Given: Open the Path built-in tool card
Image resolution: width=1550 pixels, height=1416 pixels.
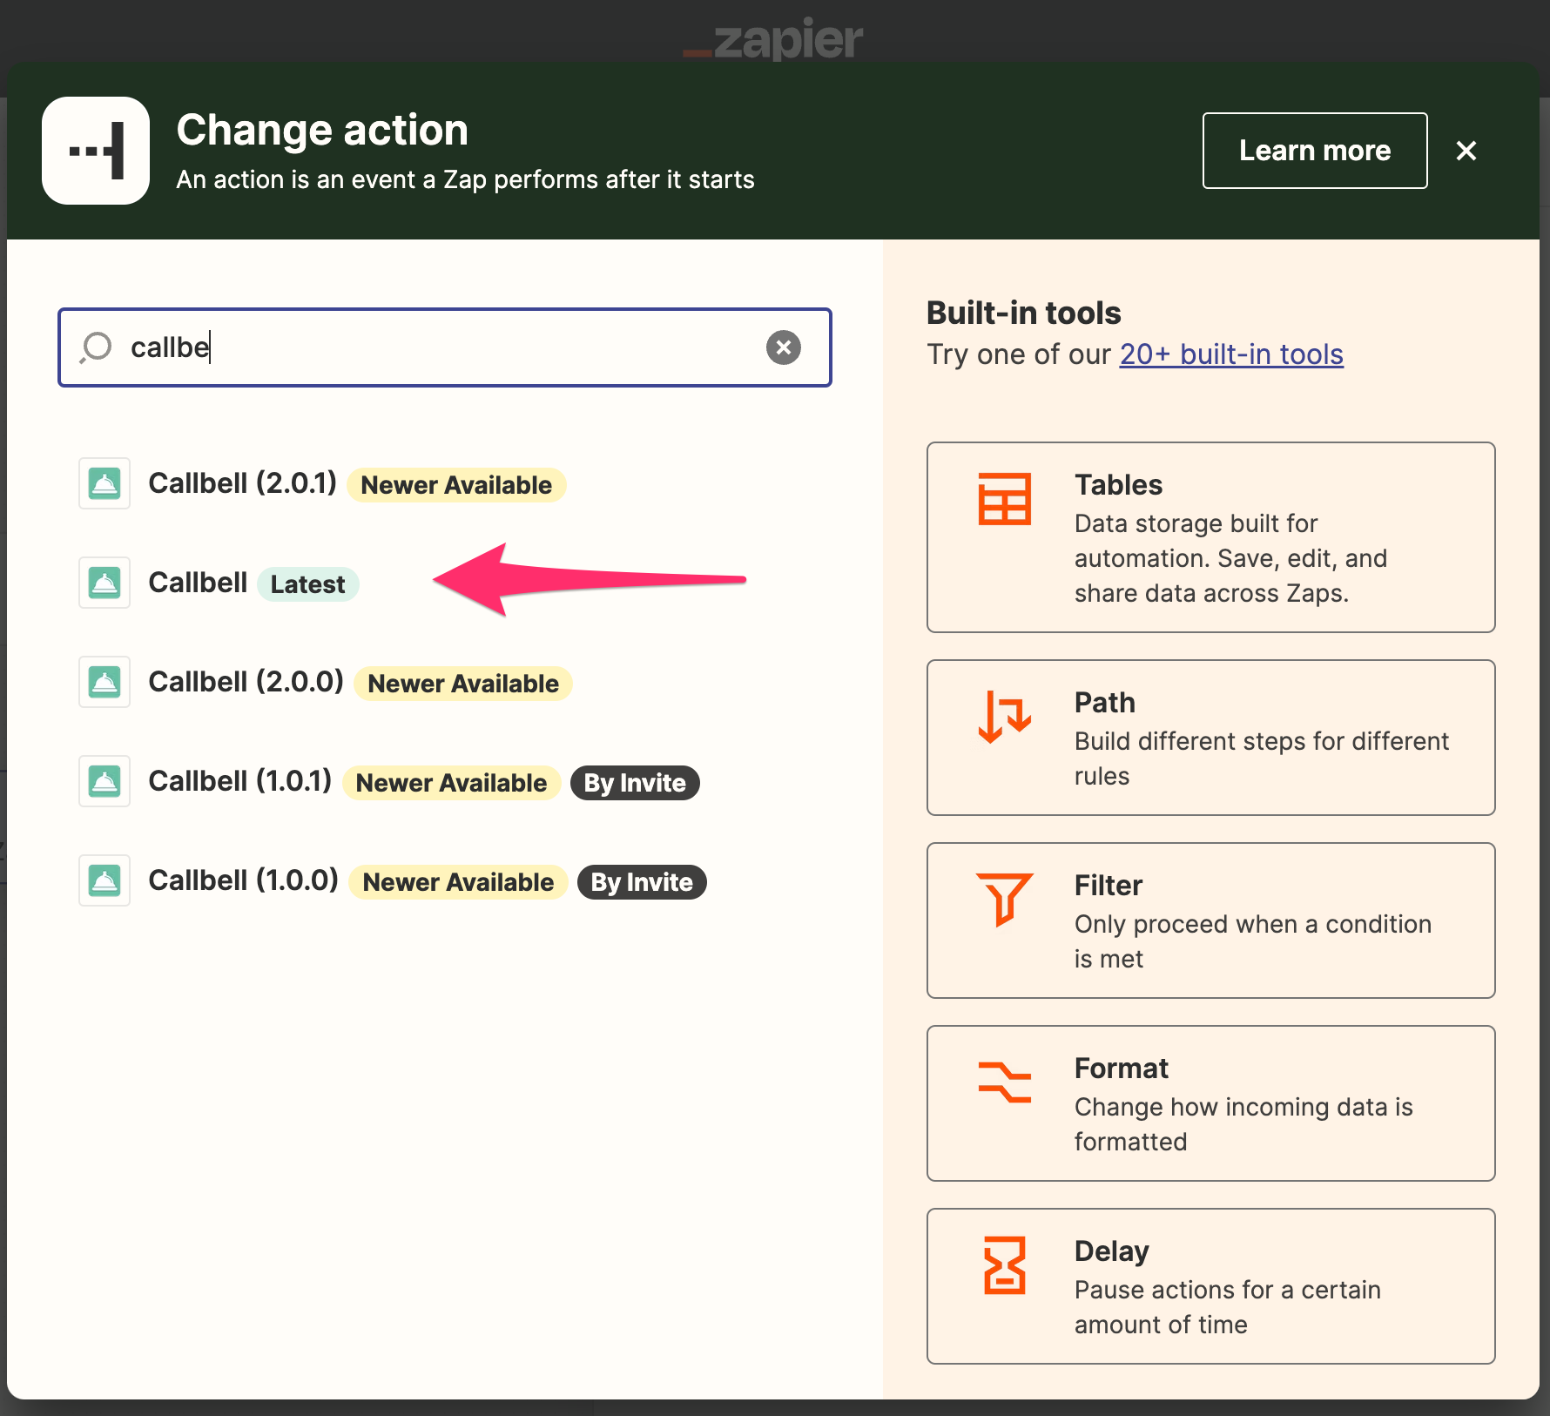Looking at the screenshot, I should (x=1211, y=738).
